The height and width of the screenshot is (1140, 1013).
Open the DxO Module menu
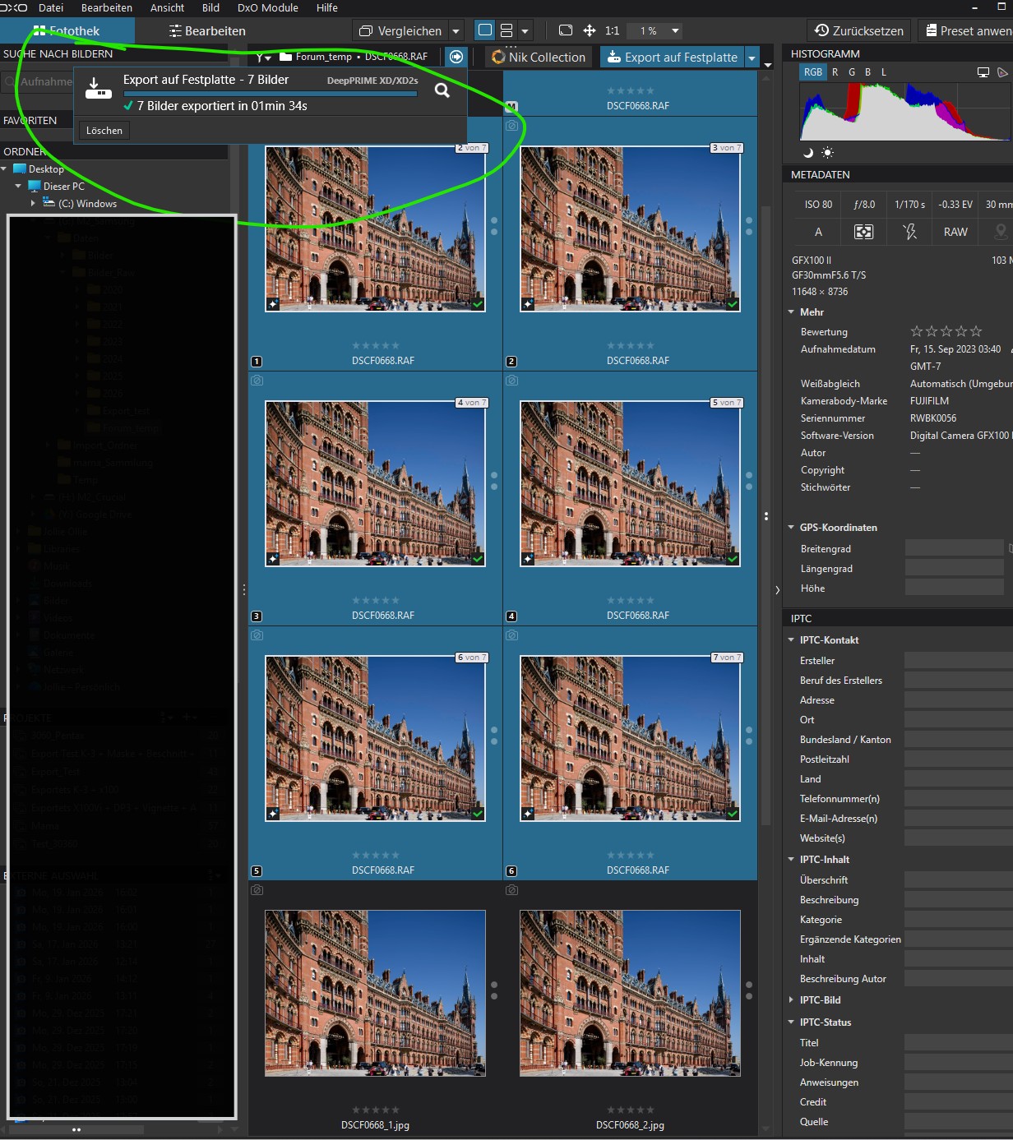[267, 7]
